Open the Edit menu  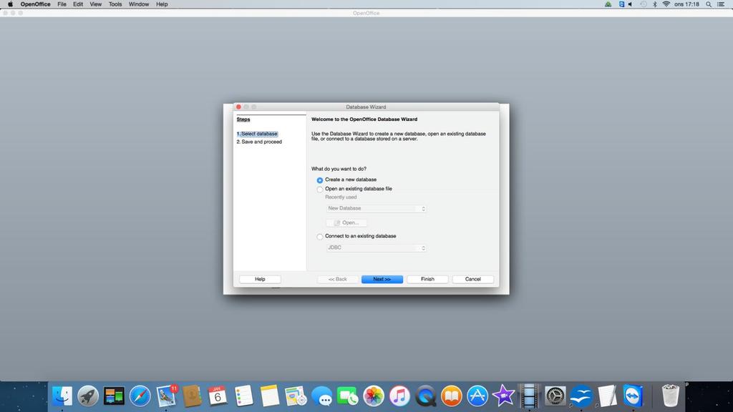click(78, 4)
